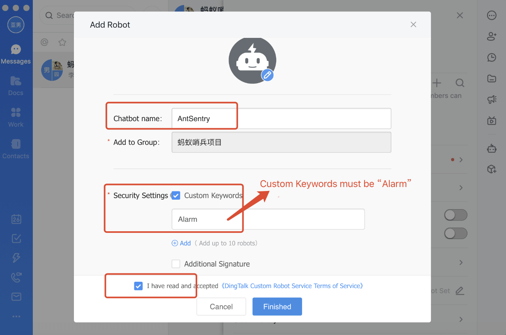Open the robot icon in the right toolbar
The height and width of the screenshot is (335, 506).
click(491, 149)
